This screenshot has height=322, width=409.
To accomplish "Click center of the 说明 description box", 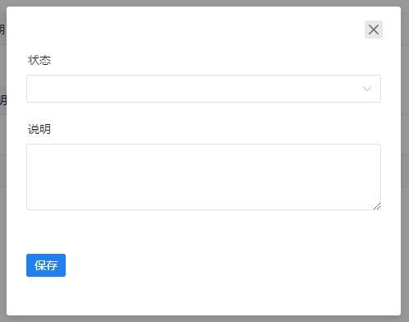I will 204,177.
